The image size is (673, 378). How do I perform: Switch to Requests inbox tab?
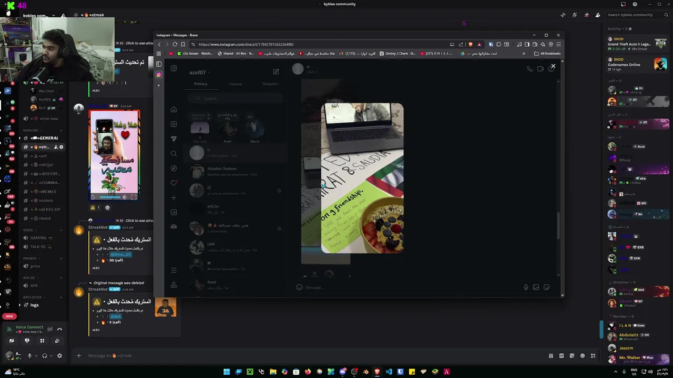pyautogui.click(x=270, y=84)
